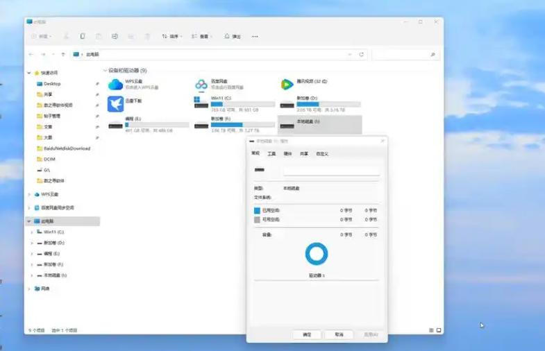The width and height of the screenshot is (545, 351).
Task: Click the Copy toolbar icon
Action: [x=83, y=36]
